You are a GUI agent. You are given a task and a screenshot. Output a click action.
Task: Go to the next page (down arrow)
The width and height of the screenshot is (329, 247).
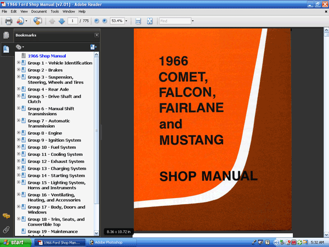[61, 21]
